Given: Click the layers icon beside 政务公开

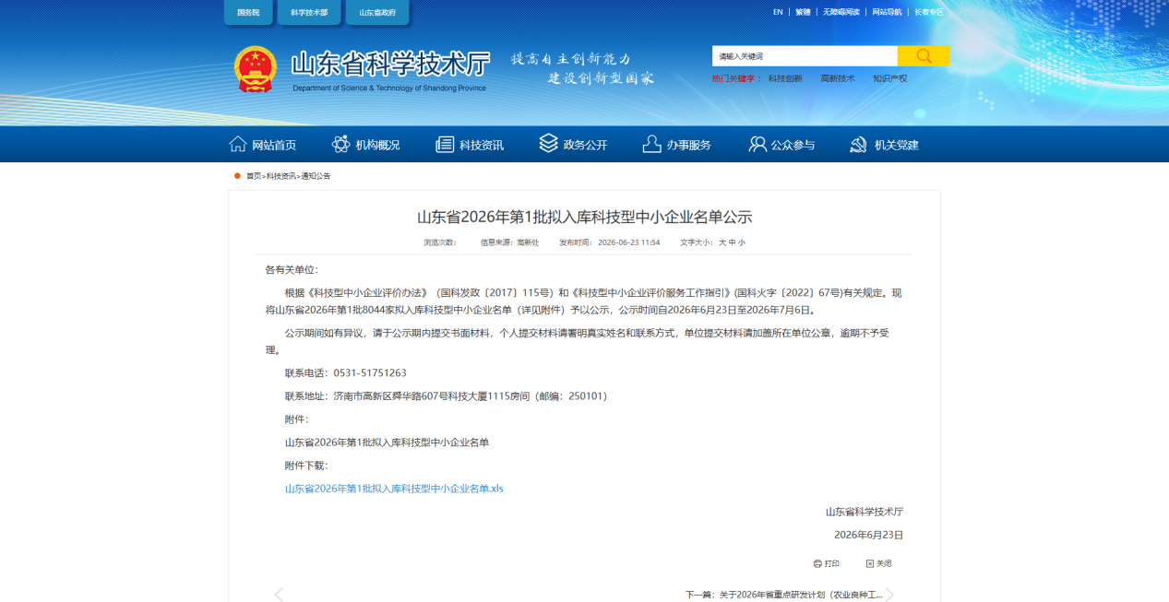Looking at the screenshot, I should point(549,144).
